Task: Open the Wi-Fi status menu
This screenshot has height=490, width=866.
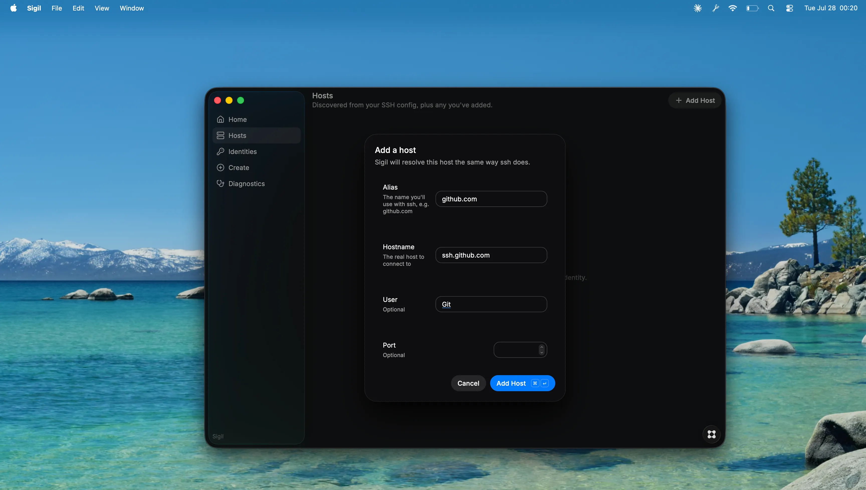Action: click(x=732, y=8)
